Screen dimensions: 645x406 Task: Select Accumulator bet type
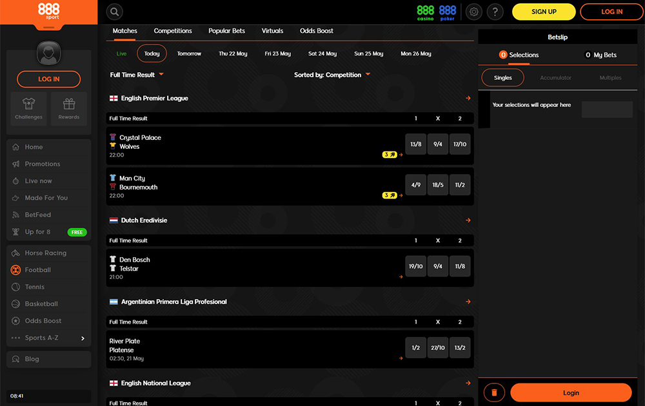[556, 78]
